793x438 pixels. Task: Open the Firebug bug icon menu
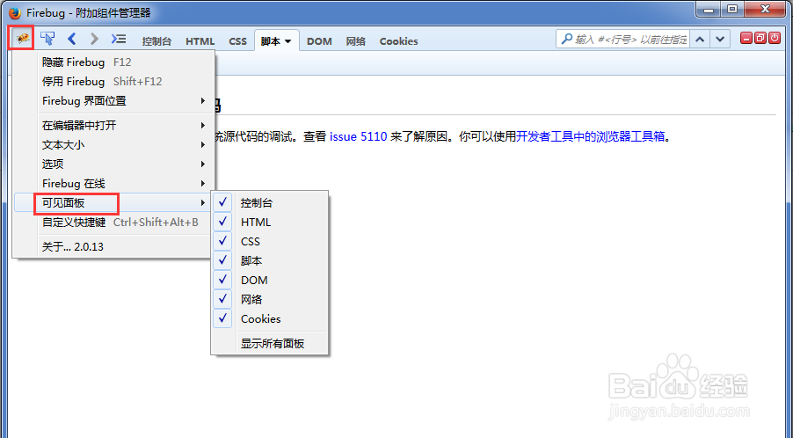21,38
